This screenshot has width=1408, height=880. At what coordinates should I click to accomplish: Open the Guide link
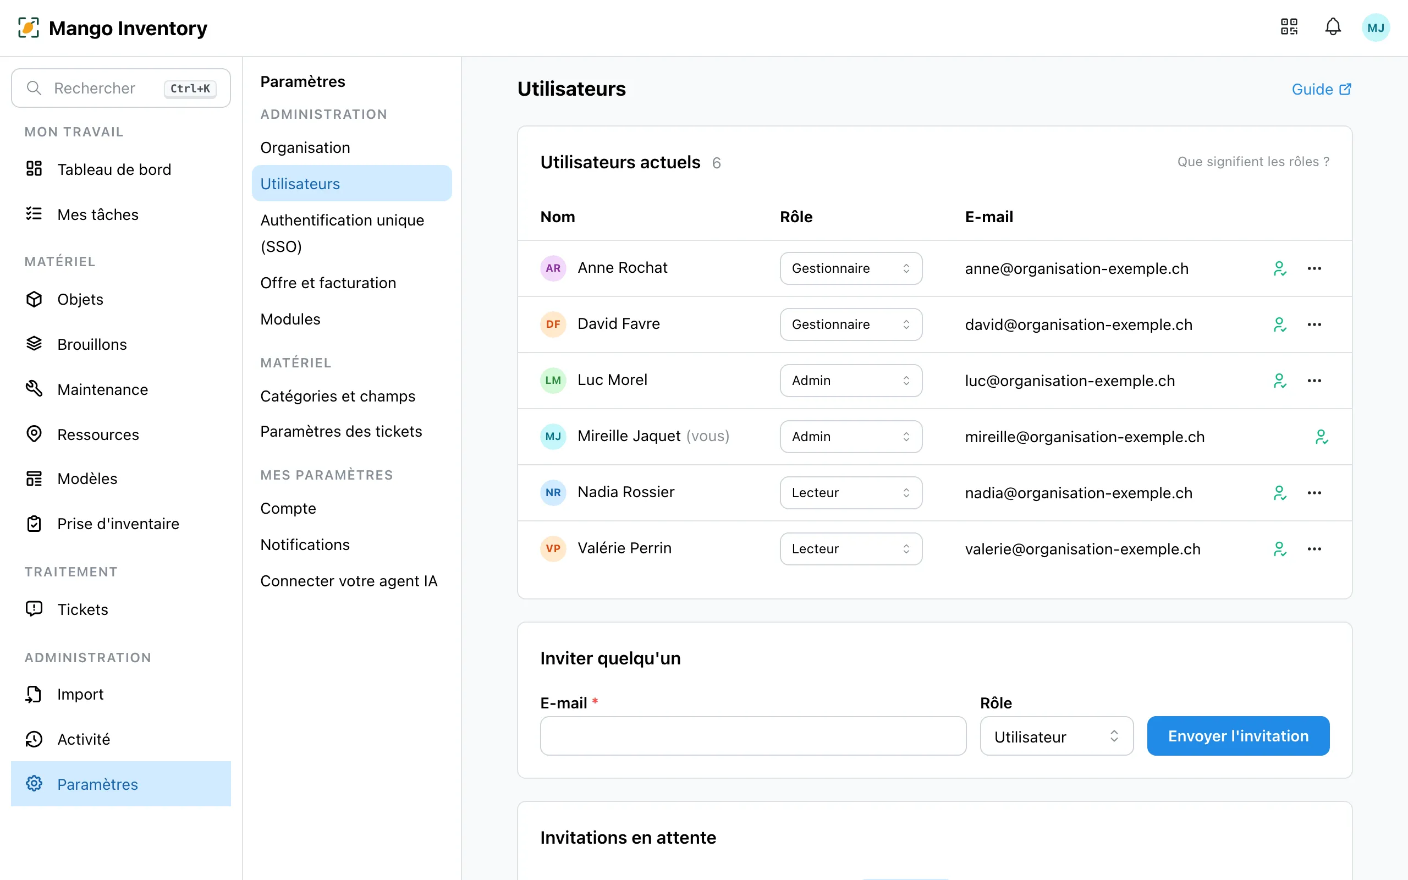pyautogui.click(x=1321, y=89)
